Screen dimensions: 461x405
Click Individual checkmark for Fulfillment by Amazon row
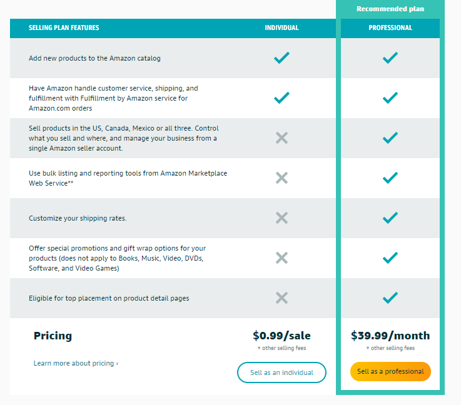click(281, 98)
